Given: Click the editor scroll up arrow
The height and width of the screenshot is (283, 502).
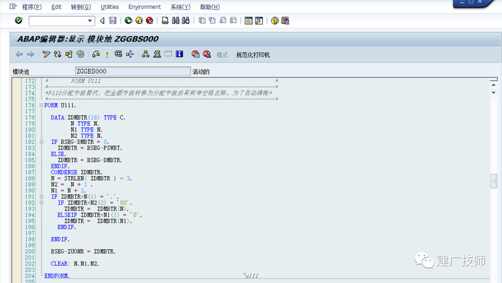Looking at the screenshot, I should tap(493, 85).
